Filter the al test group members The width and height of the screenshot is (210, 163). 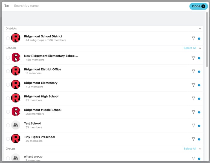click(193, 159)
